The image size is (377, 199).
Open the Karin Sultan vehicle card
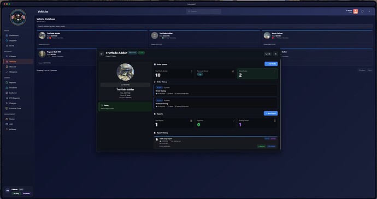pyautogui.click(x=317, y=38)
